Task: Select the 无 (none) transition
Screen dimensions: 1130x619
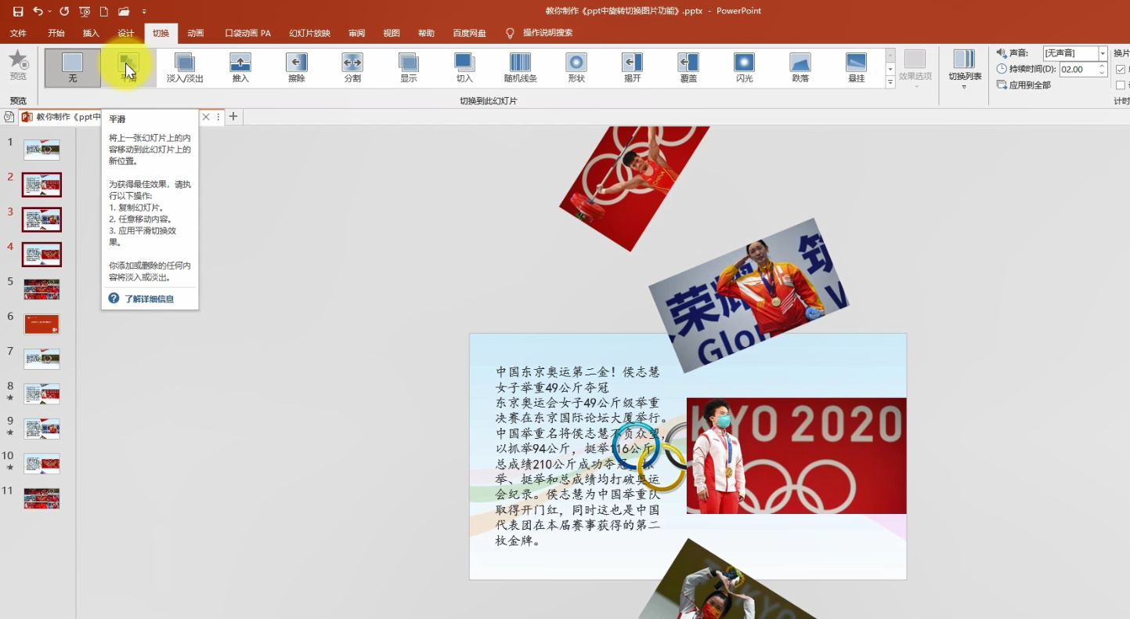Action: click(x=73, y=67)
